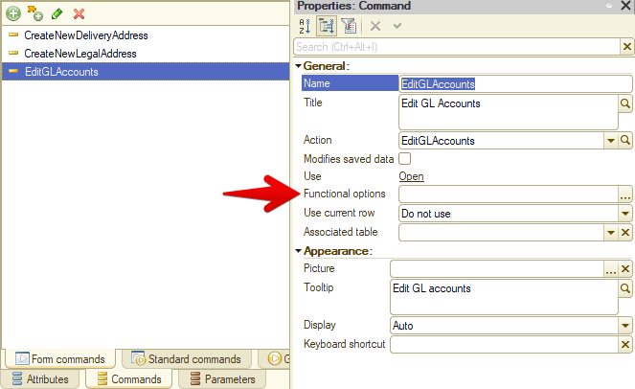635x389 pixels.
Task: Clear the Picture field
Action: click(x=625, y=269)
